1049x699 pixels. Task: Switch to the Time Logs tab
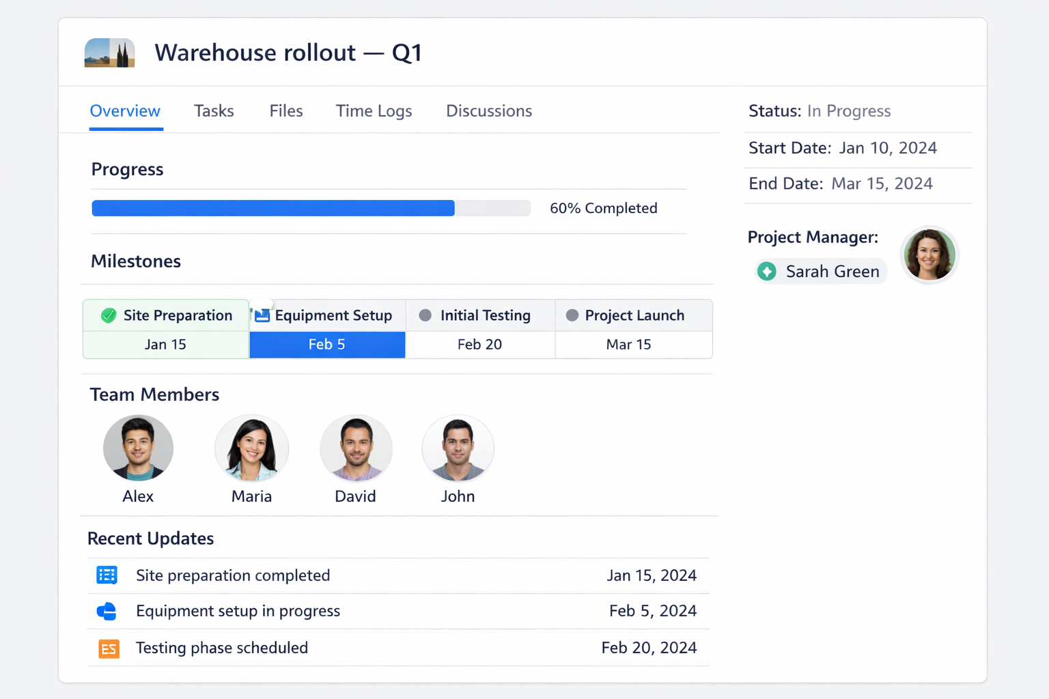coord(374,111)
